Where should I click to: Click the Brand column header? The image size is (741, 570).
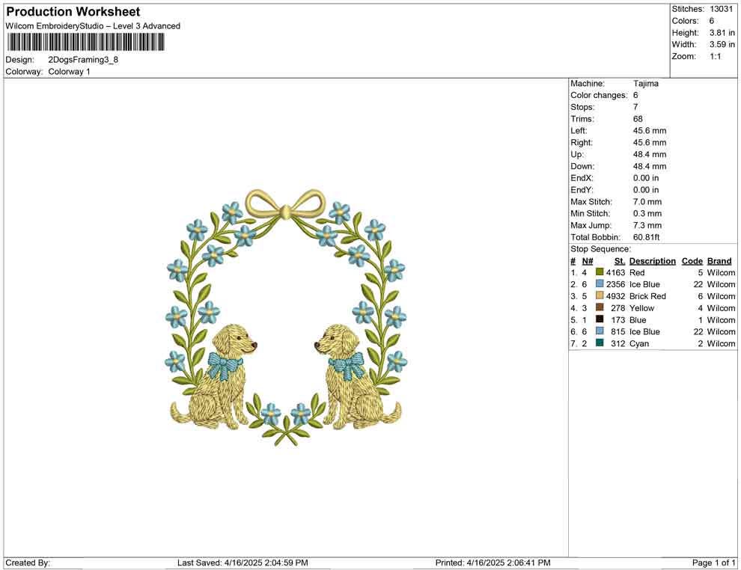coord(719,260)
